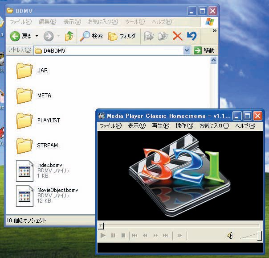Click the frame step button

click(x=179, y=235)
